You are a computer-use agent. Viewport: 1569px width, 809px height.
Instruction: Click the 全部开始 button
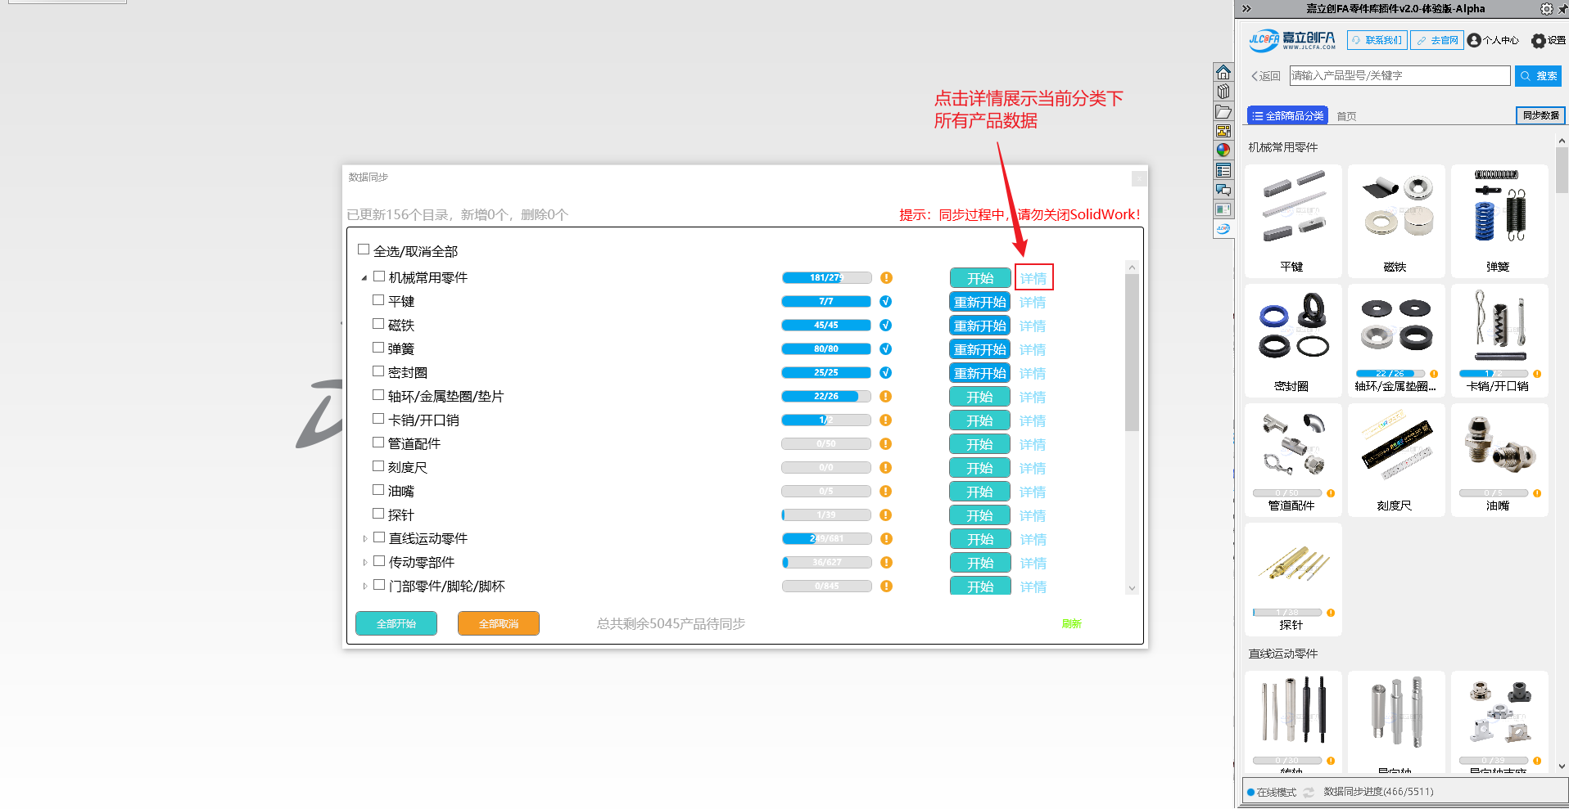396,623
